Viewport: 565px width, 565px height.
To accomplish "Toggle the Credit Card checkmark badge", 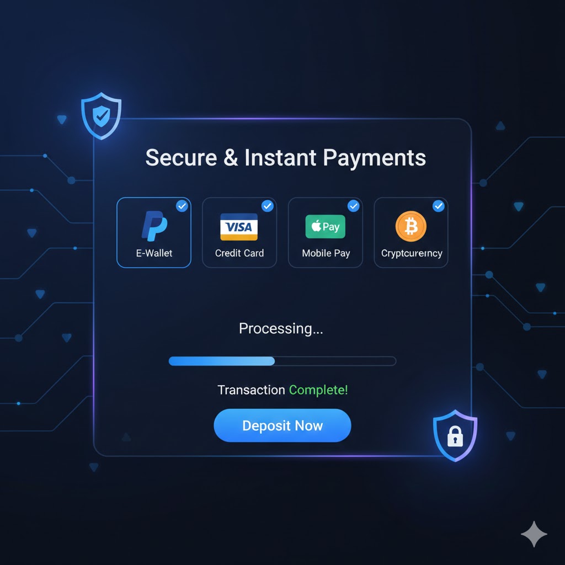I will click(268, 206).
